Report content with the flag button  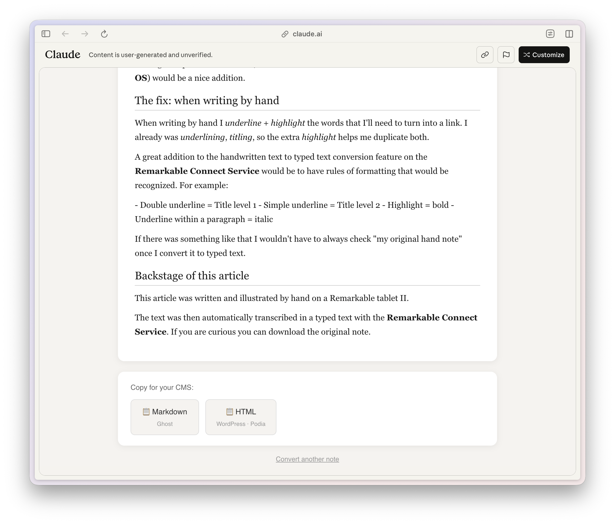click(x=506, y=54)
